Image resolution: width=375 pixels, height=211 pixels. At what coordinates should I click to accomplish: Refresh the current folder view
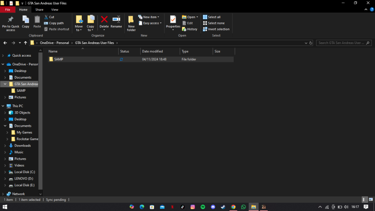pos(310,43)
